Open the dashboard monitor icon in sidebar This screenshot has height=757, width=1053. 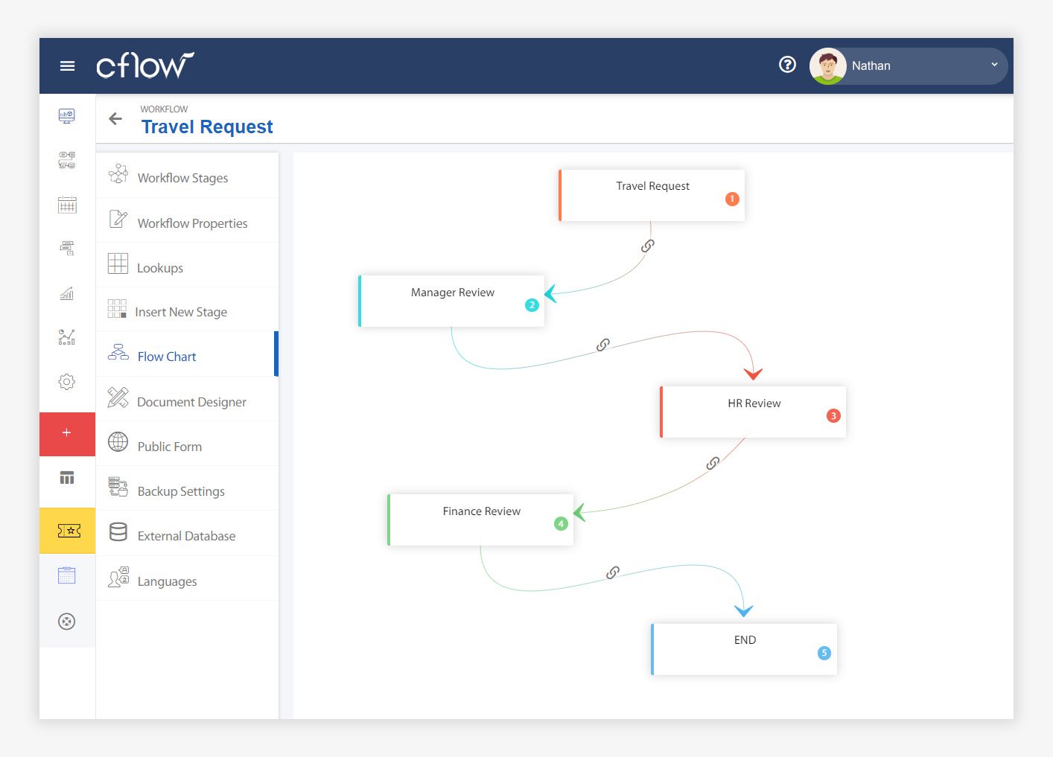(67, 116)
